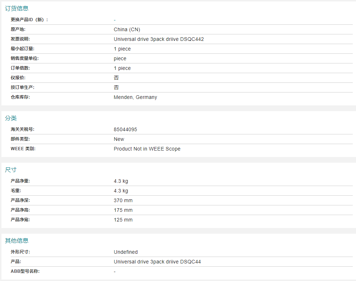Click the ABB型号名称 label
The width and height of the screenshot is (356, 281).
click(25, 271)
